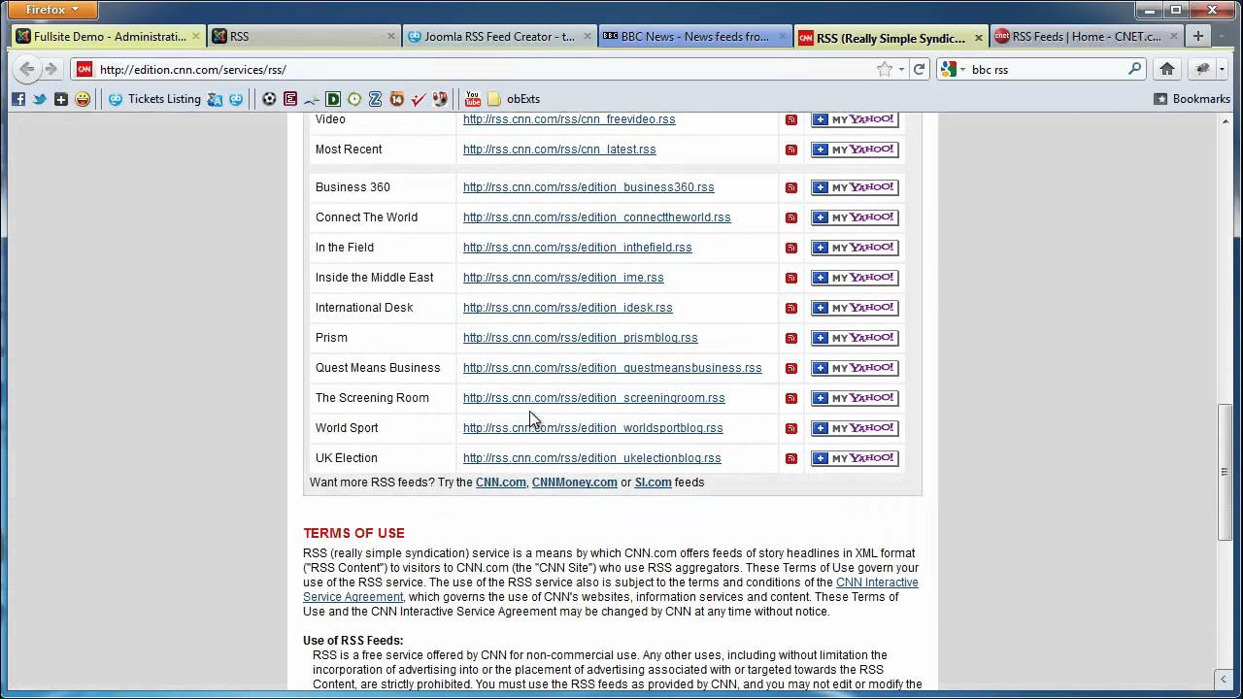Click the TERMS OF USE heading
Screen dimensions: 1243x699
(353, 533)
